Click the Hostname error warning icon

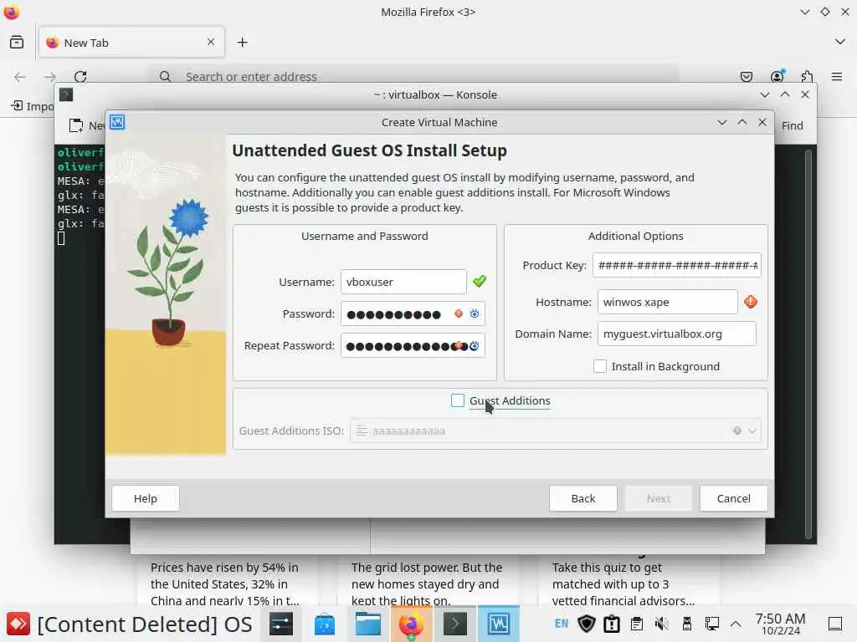click(x=751, y=301)
